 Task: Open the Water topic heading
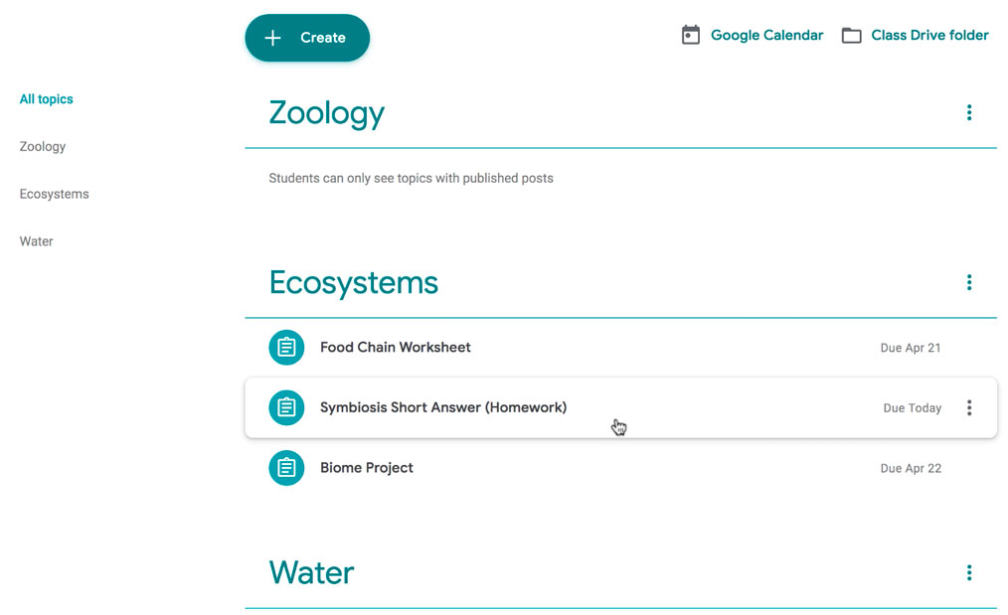312,573
